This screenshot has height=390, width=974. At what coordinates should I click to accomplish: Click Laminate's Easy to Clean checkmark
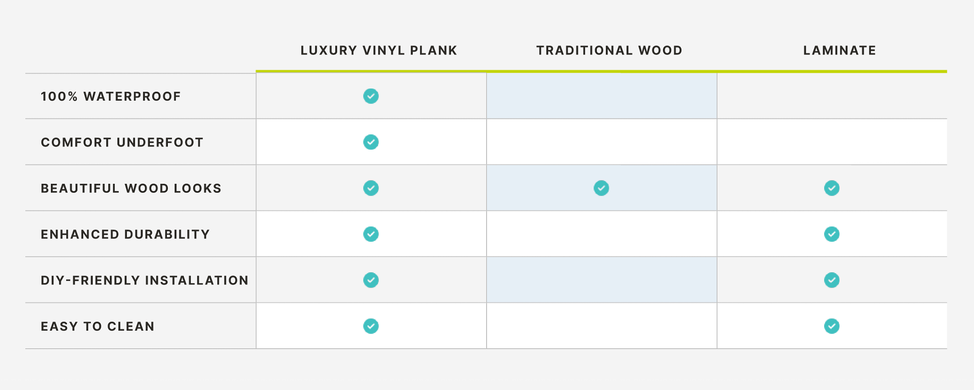point(832,326)
